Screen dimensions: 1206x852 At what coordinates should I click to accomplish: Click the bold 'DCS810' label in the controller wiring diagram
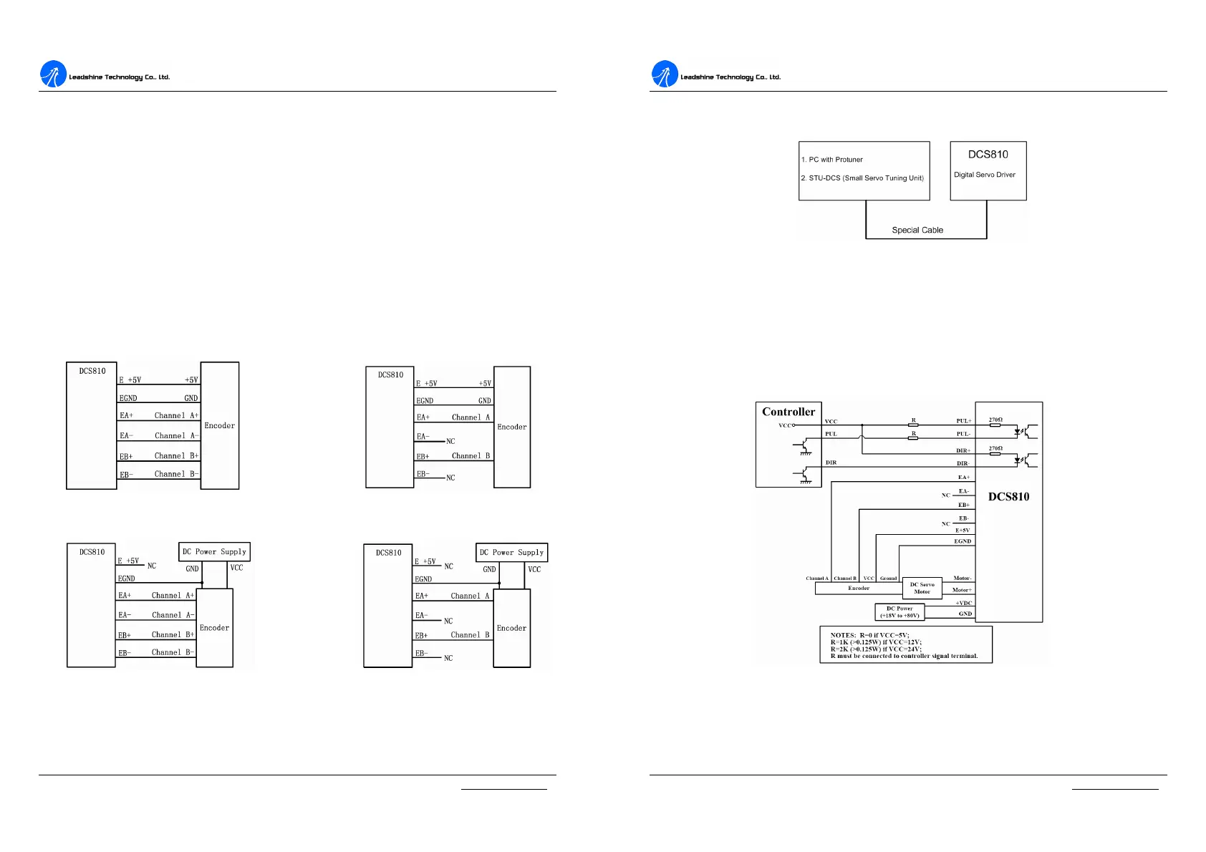[x=1008, y=497]
